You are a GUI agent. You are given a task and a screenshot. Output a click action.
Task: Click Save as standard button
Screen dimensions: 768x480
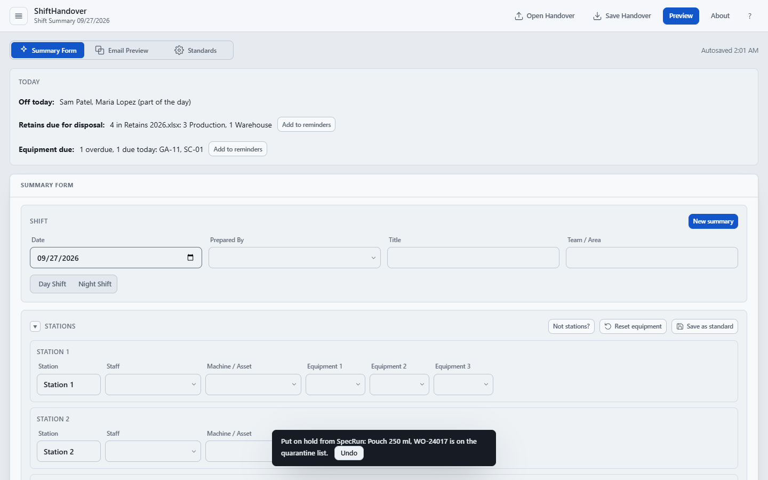pos(705,326)
